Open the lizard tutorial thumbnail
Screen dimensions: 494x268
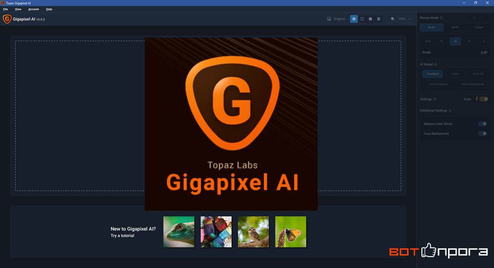tap(179, 232)
